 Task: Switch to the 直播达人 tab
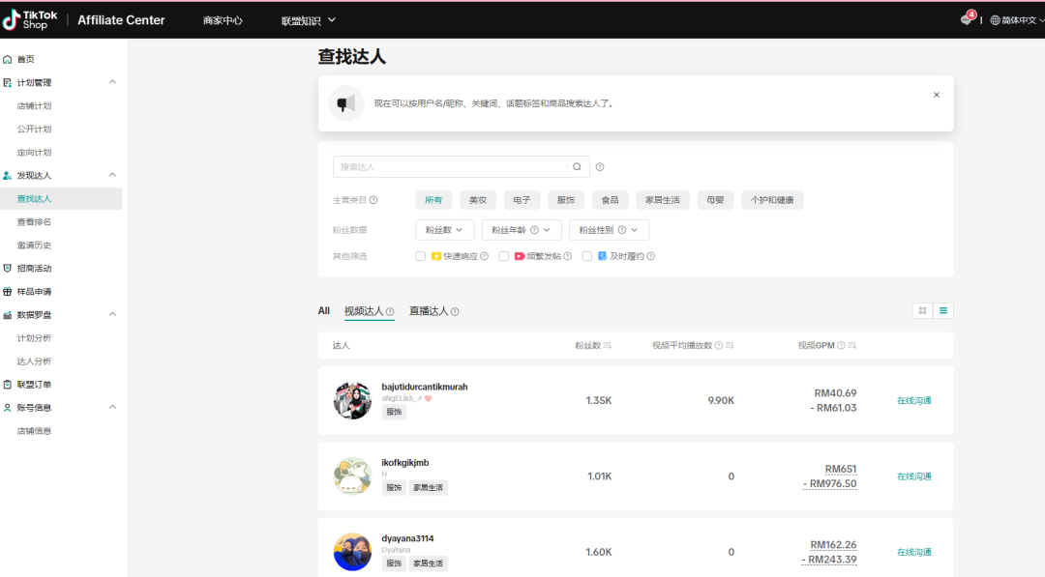[x=428, y=311]
